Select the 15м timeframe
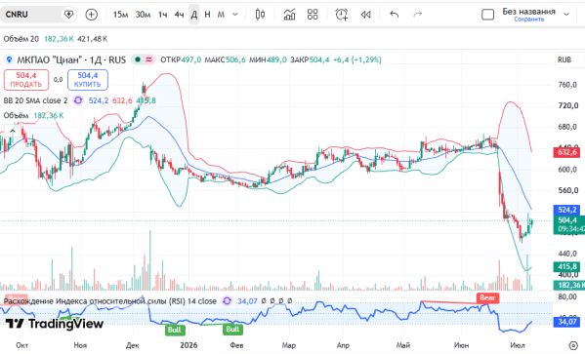Image resolution: width=585 pixels, height=354 pixels. (x=120, y=15)
